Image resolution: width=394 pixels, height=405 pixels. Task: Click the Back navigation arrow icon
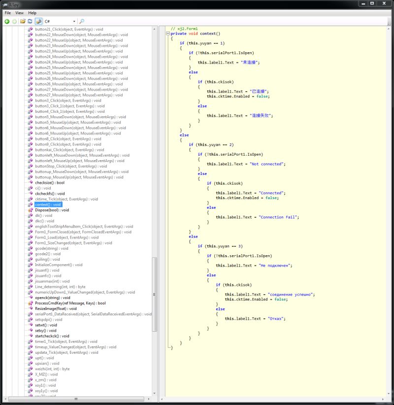(7, 21)
